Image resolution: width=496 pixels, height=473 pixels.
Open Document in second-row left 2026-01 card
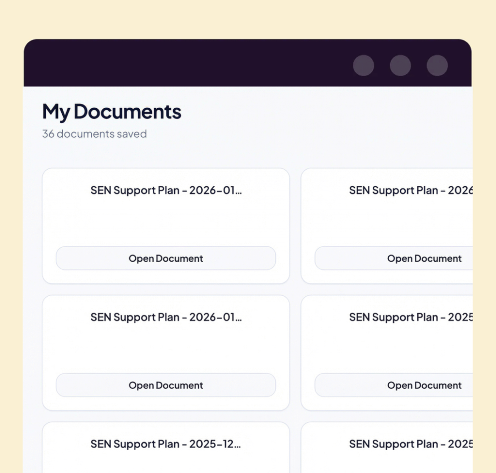click(x=166, y=385)
